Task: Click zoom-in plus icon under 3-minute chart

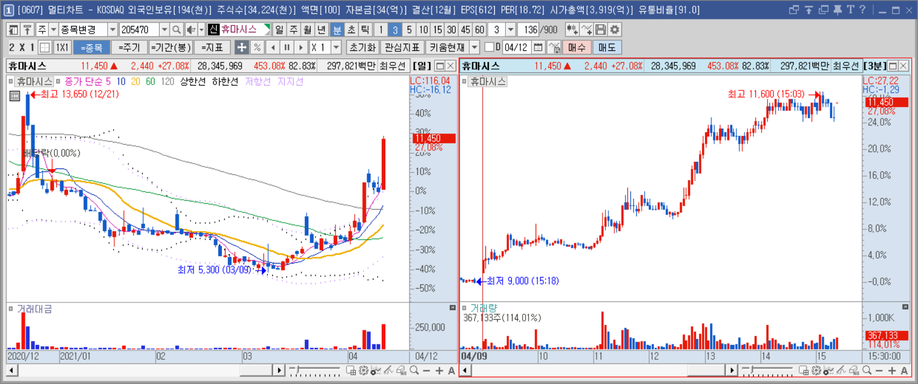Action: click(x=891, y=370)
